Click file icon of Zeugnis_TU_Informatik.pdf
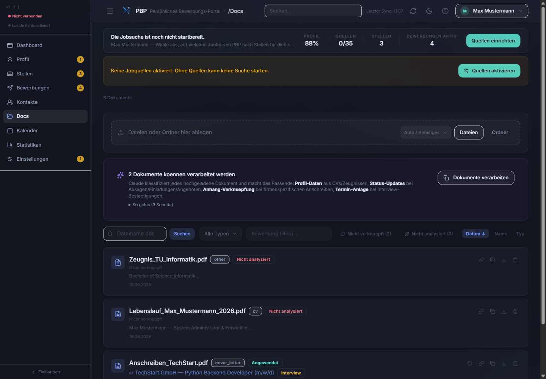The width and height of the screenshot is (546, 379). pos(118,263)
